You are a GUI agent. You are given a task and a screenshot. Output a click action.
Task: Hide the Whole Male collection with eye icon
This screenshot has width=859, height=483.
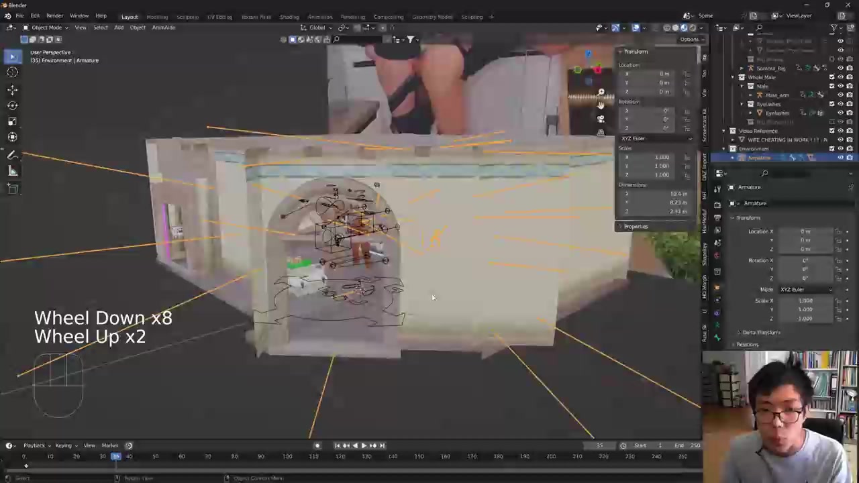(840, 77)
